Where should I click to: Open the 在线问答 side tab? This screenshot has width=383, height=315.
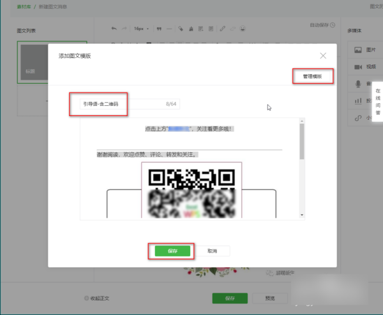378,101
